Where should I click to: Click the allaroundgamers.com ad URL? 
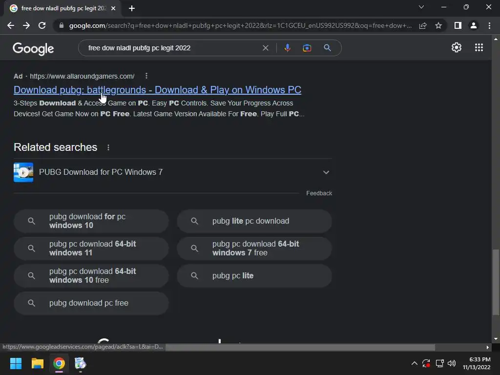pyautogui.click(x=82, y=76)
